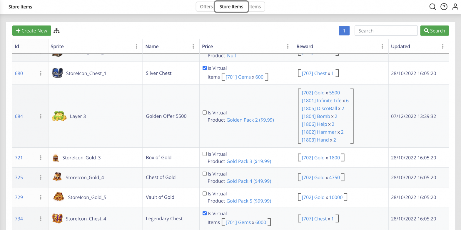Enable Is Virtual for Golden Offer 5500
Viewport: 461px width, 230px height.
(205, 113)
